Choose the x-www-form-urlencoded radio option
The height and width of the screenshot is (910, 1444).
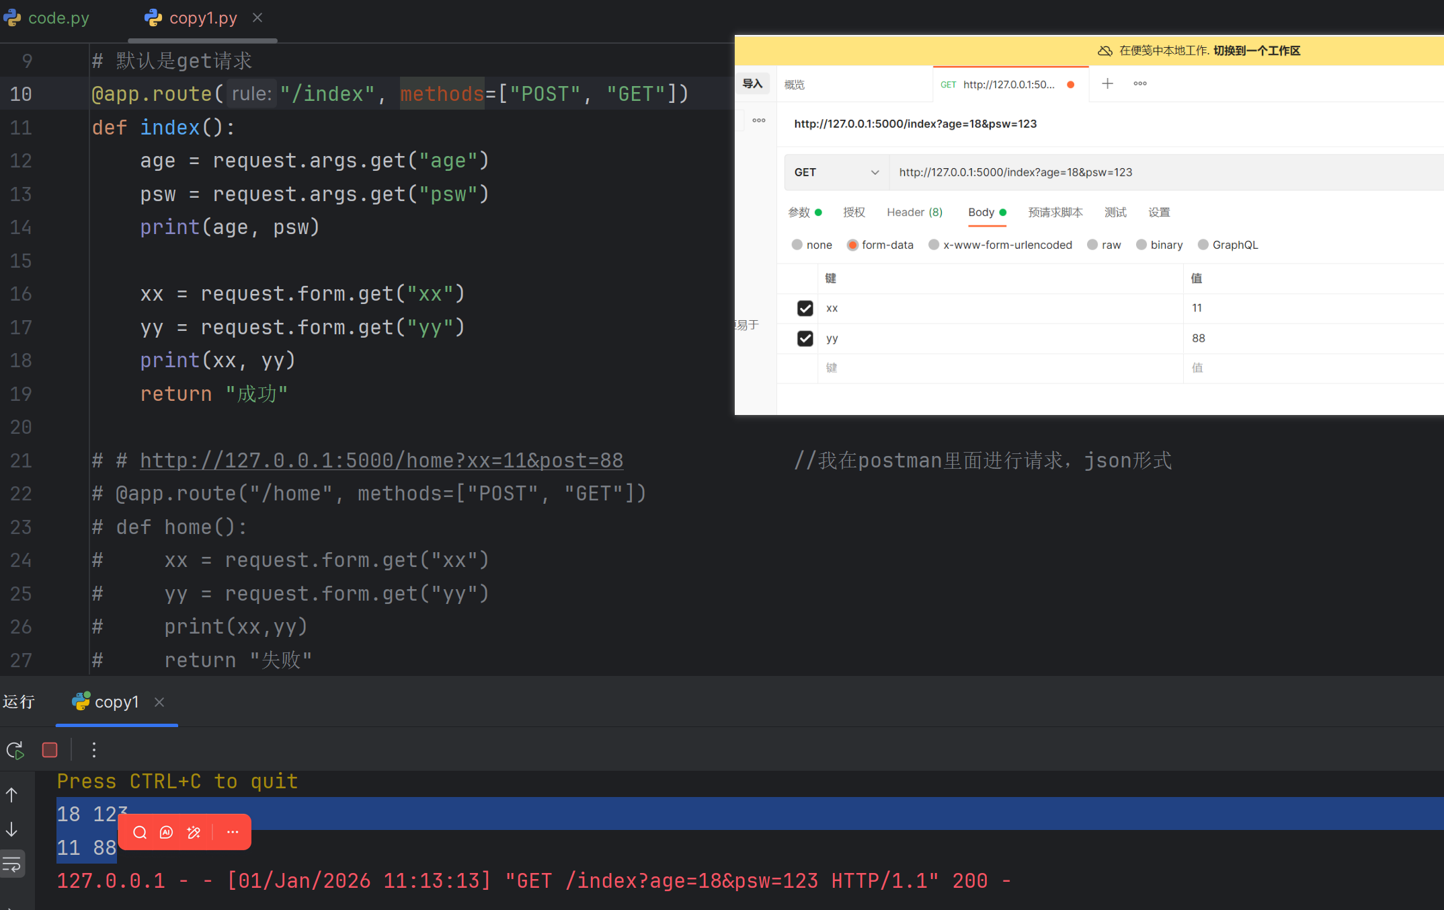934,245
